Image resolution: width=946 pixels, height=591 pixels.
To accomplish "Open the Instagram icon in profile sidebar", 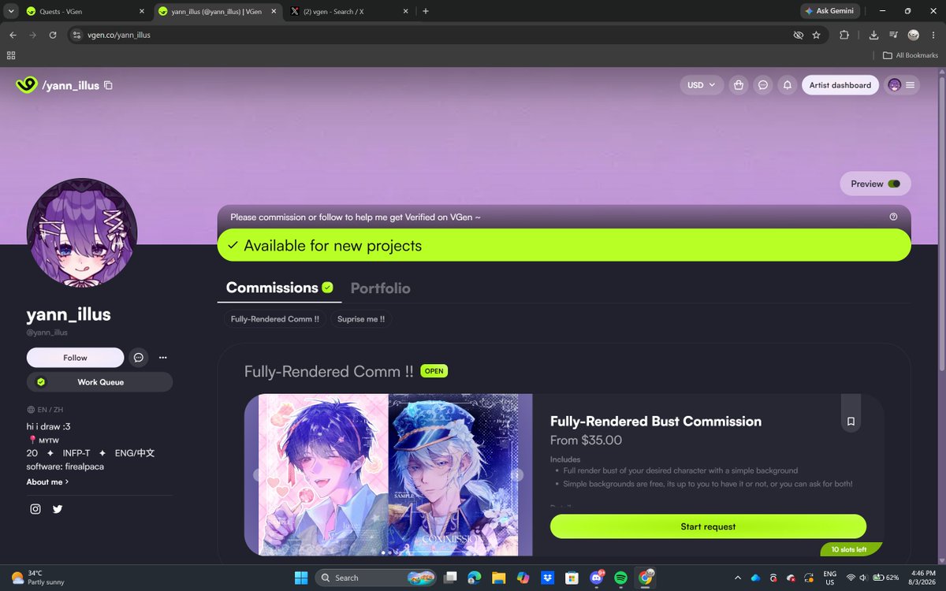I will click(35, 509).
